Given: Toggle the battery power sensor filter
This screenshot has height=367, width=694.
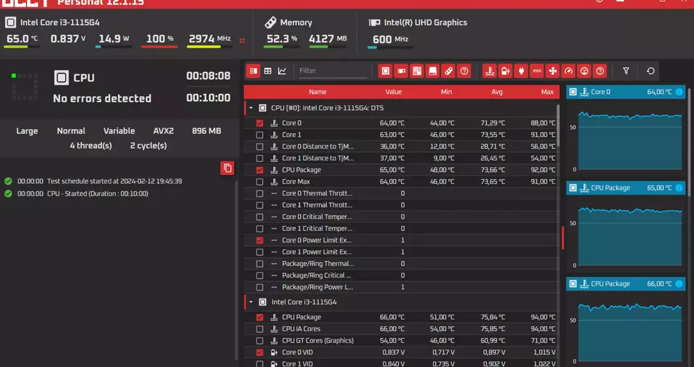Looking at the screenshot, I should click(x=505, y=71).
